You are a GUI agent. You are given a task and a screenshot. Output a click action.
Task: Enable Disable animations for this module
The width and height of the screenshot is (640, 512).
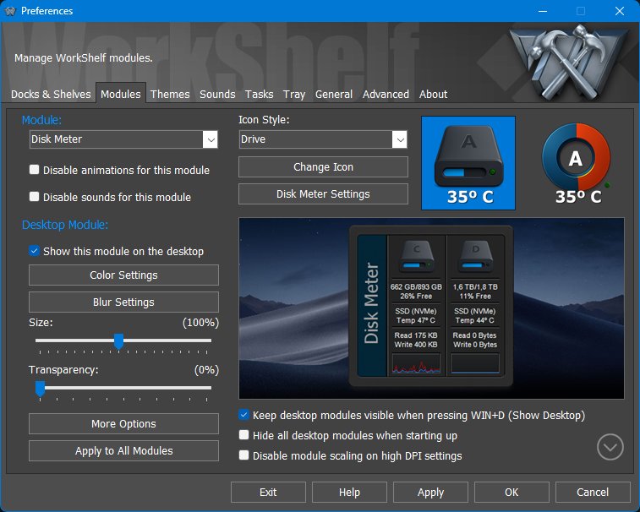tap(35, 170)
